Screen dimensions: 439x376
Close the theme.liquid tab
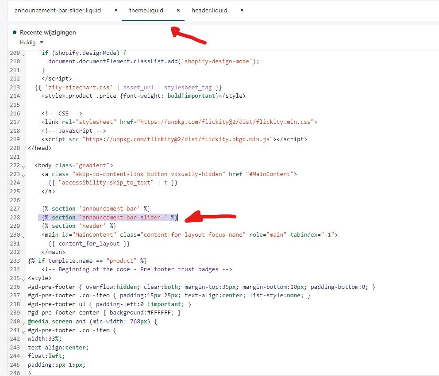coord(178,10)
